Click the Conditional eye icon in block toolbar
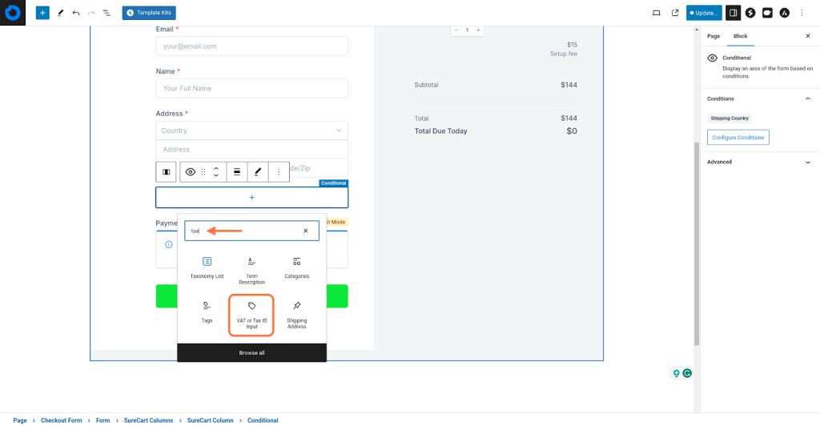This screenshot has height=426, width=820. [191, 171]
